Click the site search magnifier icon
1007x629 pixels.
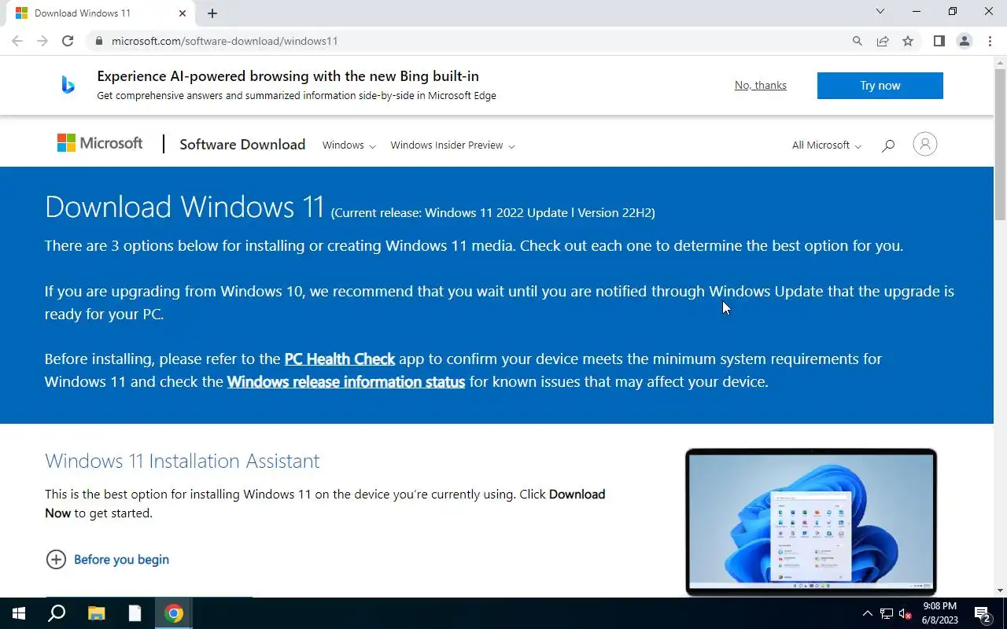click(x=888, y=145)
